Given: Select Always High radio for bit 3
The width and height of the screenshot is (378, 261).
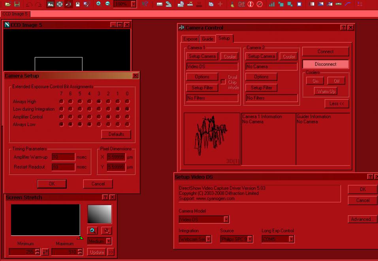Looking at the screenshot, I should point(99,101).
